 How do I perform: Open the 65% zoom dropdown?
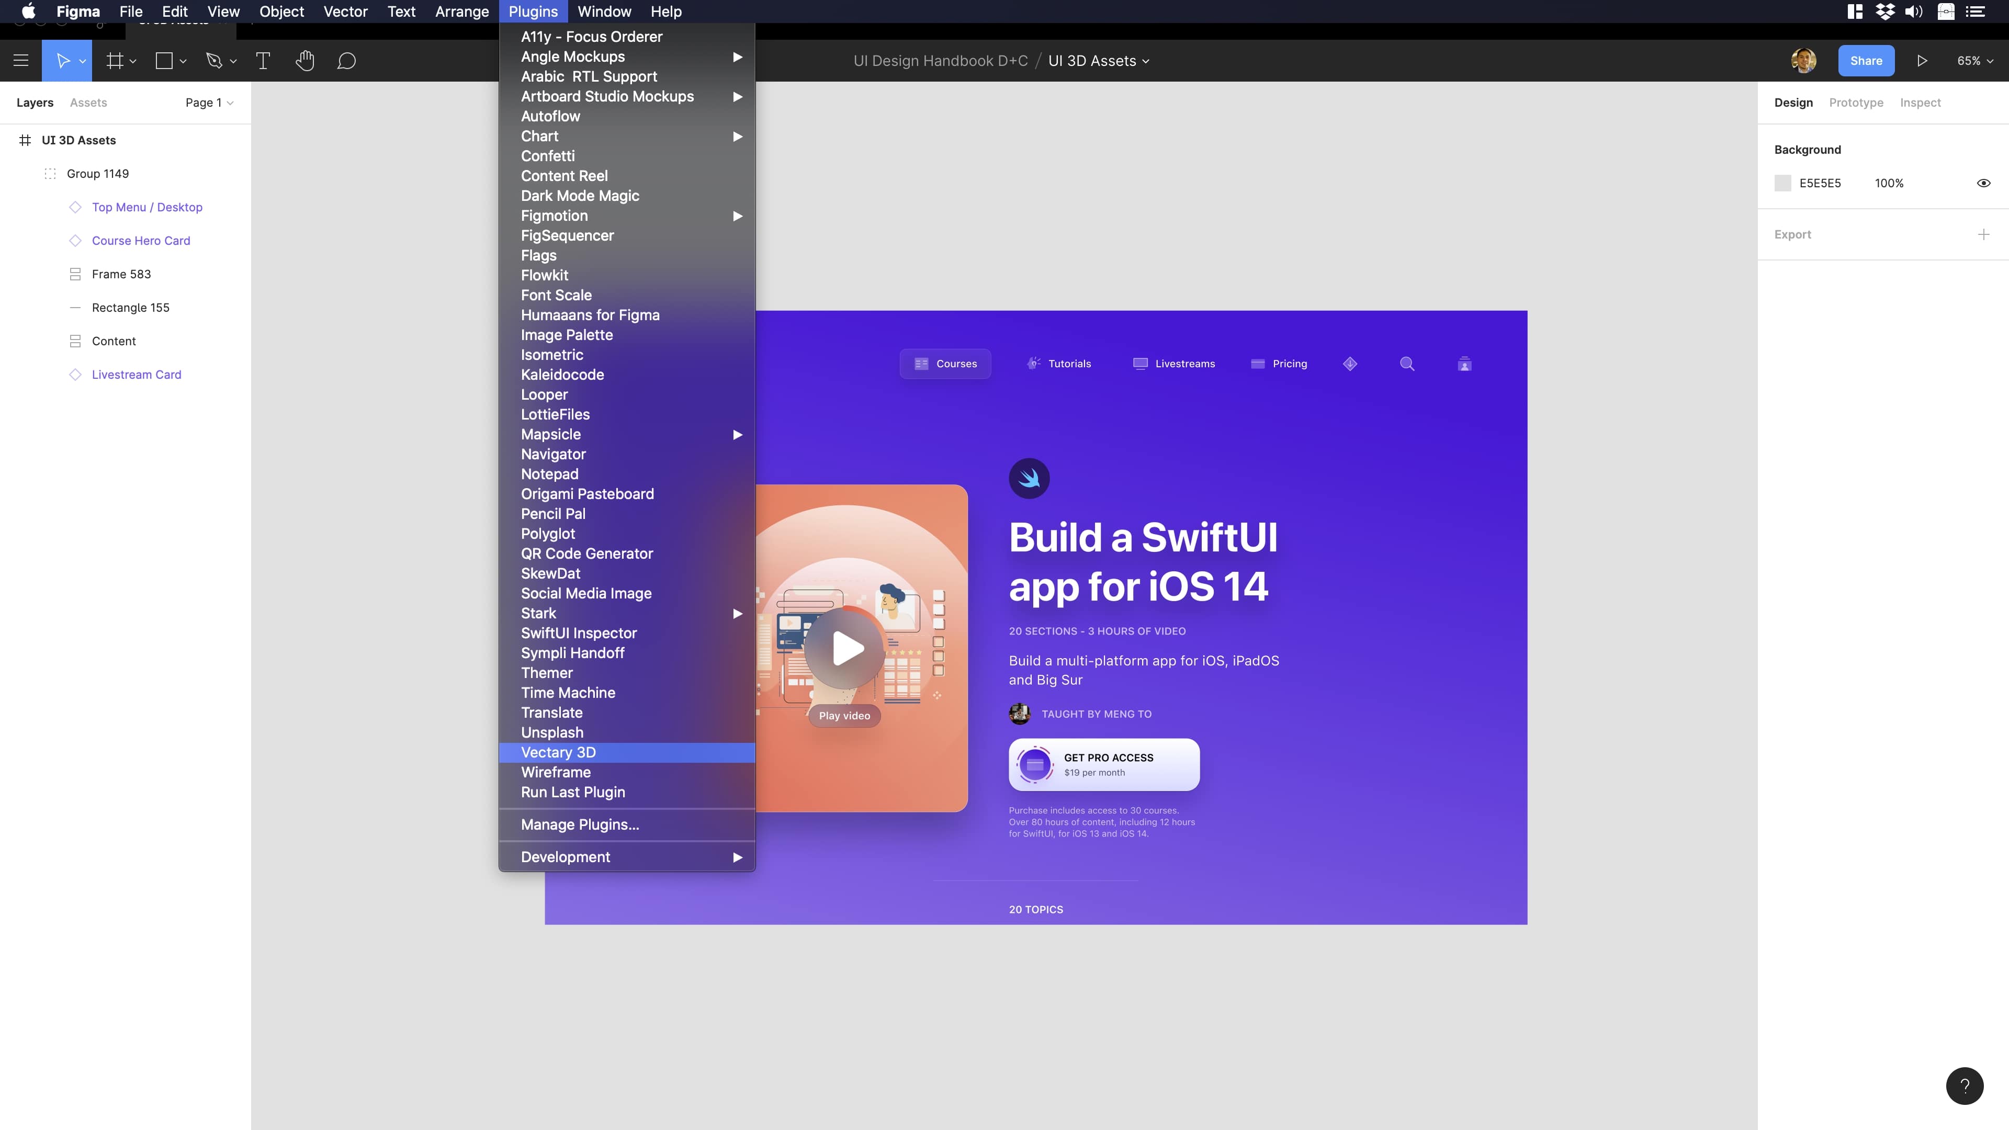(1974, 60)
